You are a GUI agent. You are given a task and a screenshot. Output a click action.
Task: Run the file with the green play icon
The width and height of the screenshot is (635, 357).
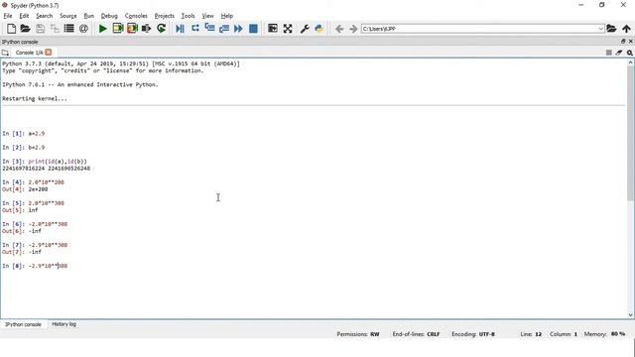tap(103, 29)
